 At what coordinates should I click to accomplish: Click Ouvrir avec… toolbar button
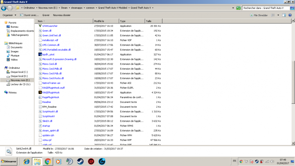point(29,15)
